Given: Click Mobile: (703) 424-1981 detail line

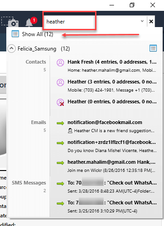Looking at the screenshot, I should (x=111, y=90).
